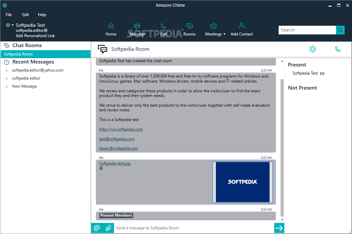Click the green availability status dot
Image resolution: width=352 pixels, height=234 pixels.
click(8, 25)
